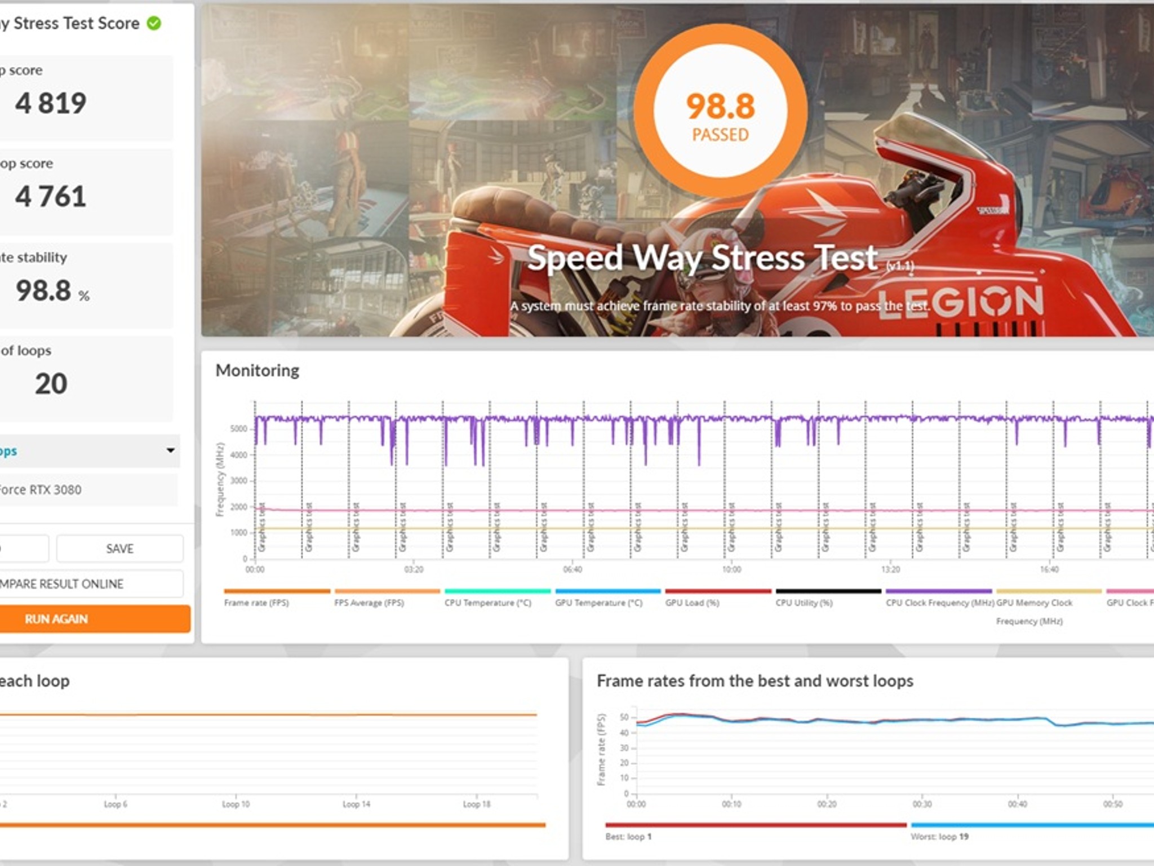Click 'Frame rates from the best and worst loops'

point(755,681)
